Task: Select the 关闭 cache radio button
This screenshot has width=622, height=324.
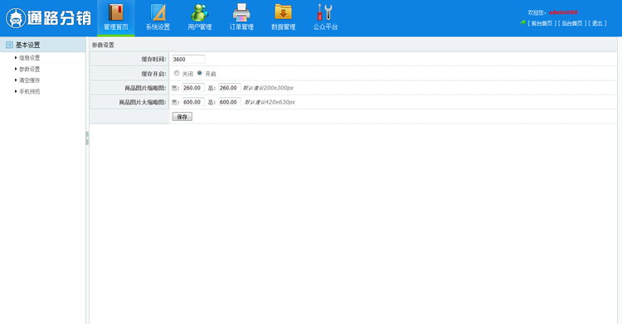Action: (x=177, y=74)
